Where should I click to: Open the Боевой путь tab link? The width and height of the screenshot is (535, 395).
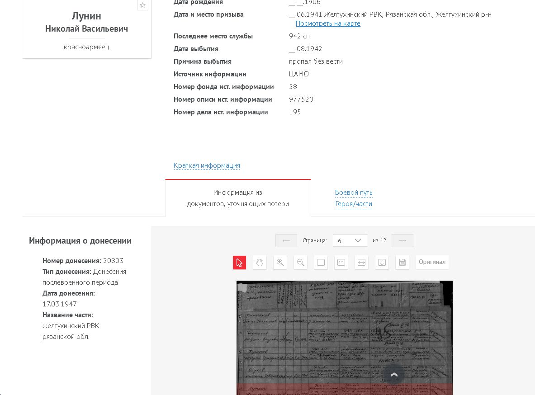354,193
